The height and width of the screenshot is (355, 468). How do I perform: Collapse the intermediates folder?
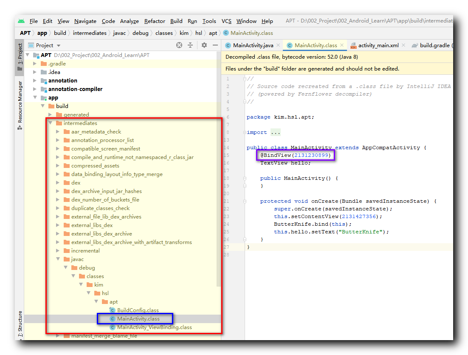pos(51,123)
